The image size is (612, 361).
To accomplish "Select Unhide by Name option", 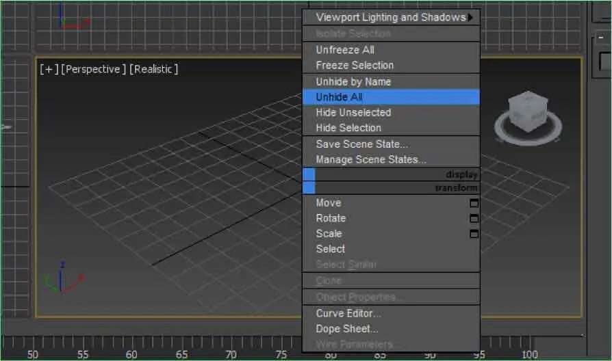I will click(391, 82).
